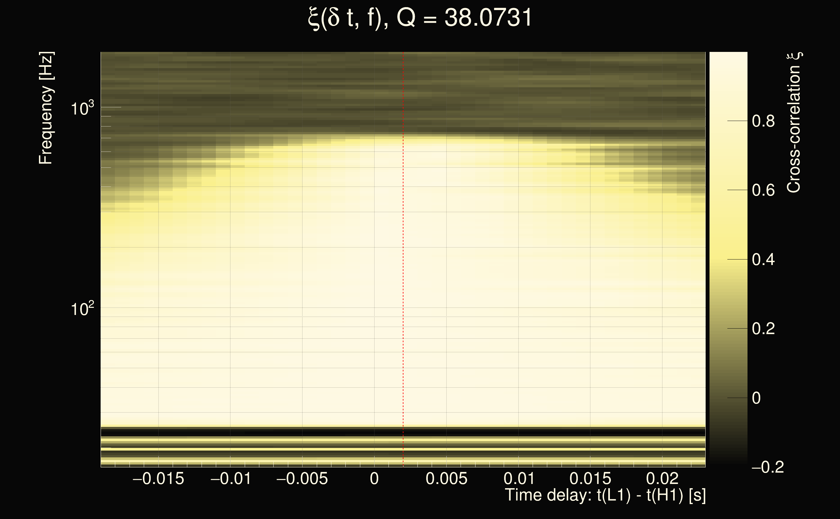The image size is (840, 519).
Task: Click the 0.02 time delay tick label
Action: tap(662, 478)
